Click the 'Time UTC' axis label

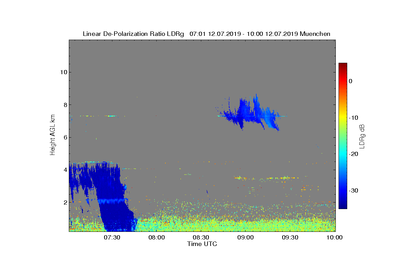[x=202, y=244]
